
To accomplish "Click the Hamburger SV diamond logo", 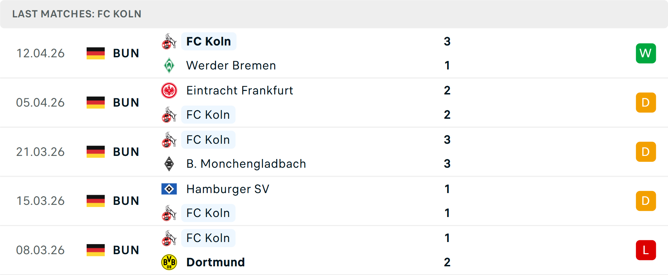I will 169,189.
